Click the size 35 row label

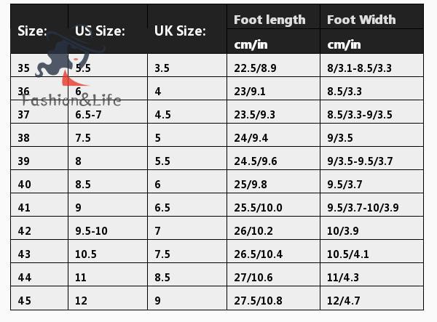(24, 68)
